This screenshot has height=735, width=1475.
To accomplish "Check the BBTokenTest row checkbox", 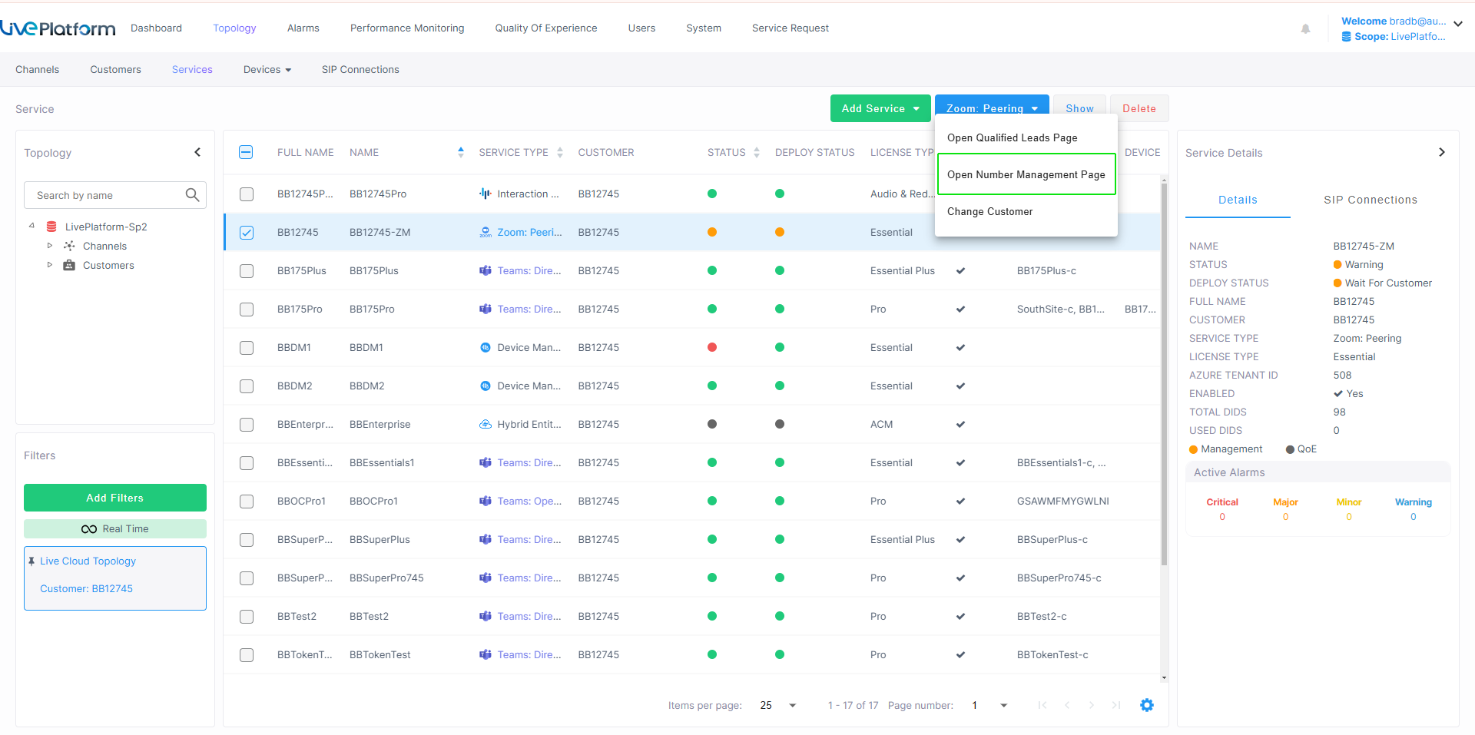I will tap(247, 655).
